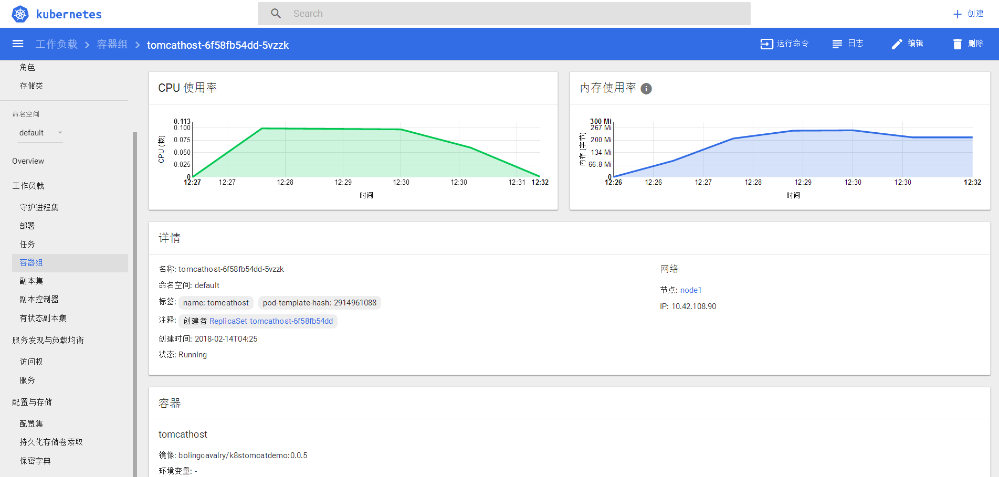Screen dimensions: 999x477
Task: Go to 工作负载 in the breadcrumb
Action: coord(57,45)
